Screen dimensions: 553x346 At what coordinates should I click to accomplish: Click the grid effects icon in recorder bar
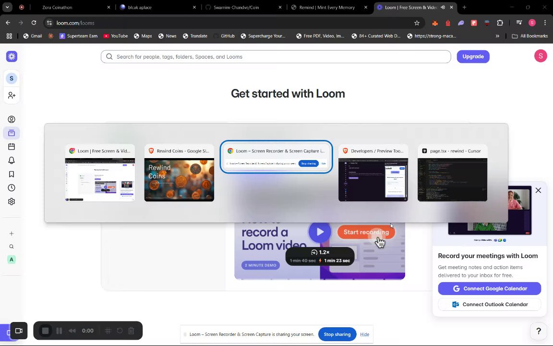point(108,331)
